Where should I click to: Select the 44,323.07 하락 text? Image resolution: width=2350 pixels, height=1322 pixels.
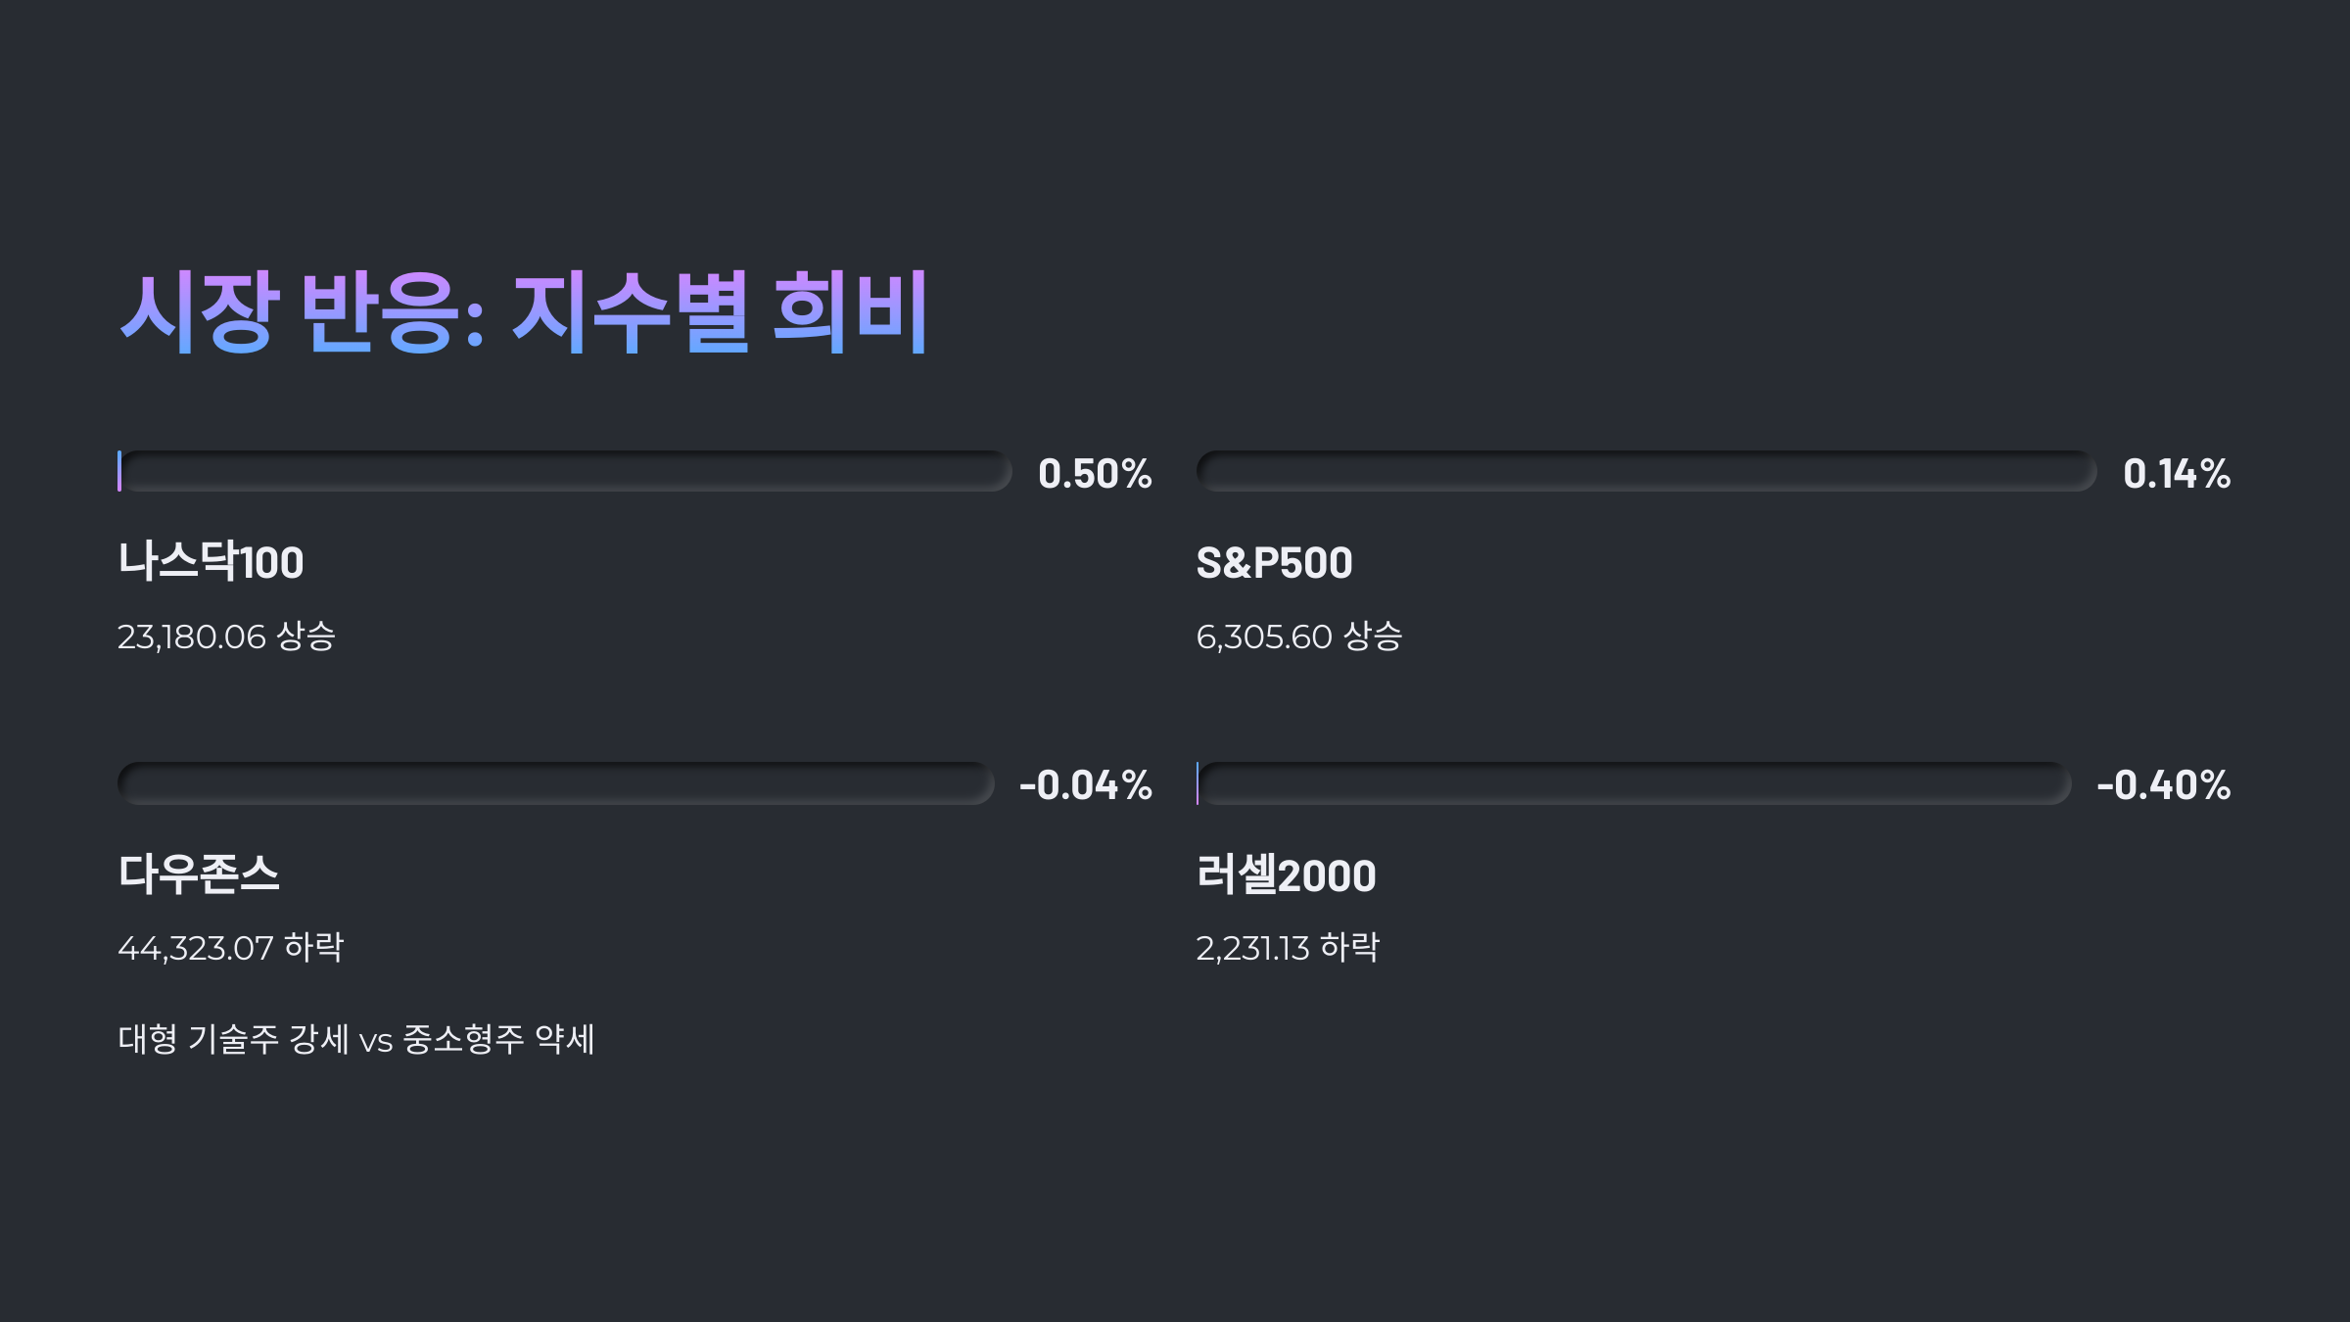tap(230, 947)
